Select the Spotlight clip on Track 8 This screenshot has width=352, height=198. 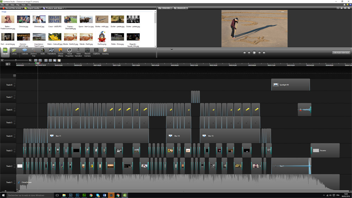coord(290,85)
